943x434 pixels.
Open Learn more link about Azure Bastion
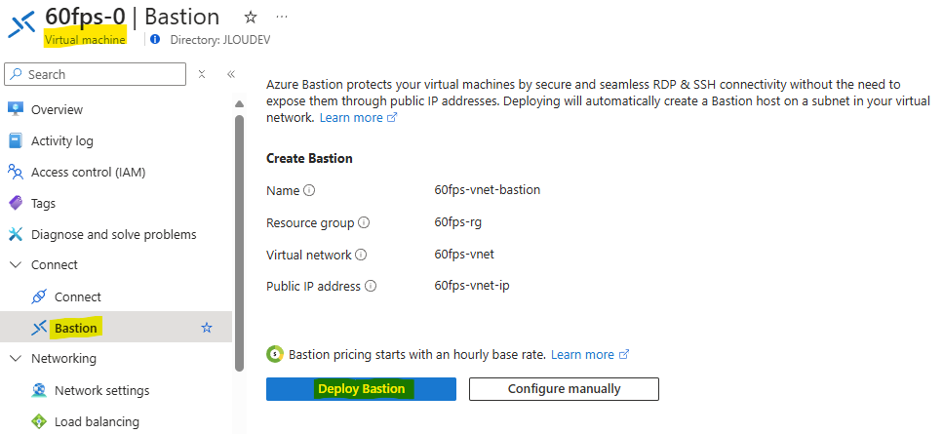[358, 118]
